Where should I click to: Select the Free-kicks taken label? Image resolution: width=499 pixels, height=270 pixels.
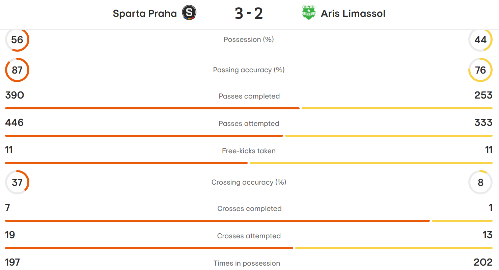[x=249, y=151]
